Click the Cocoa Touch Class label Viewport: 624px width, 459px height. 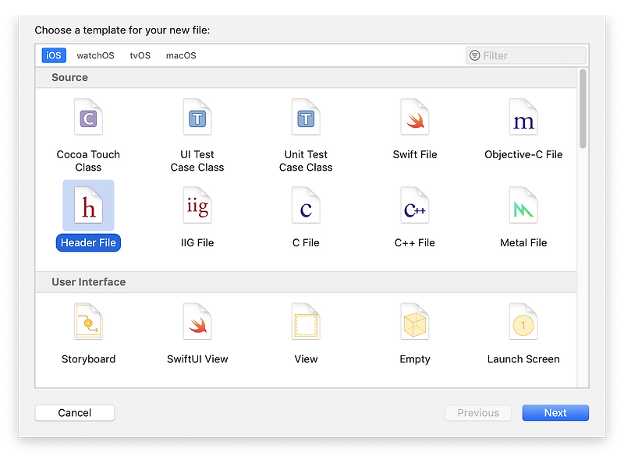pos(88,161)
